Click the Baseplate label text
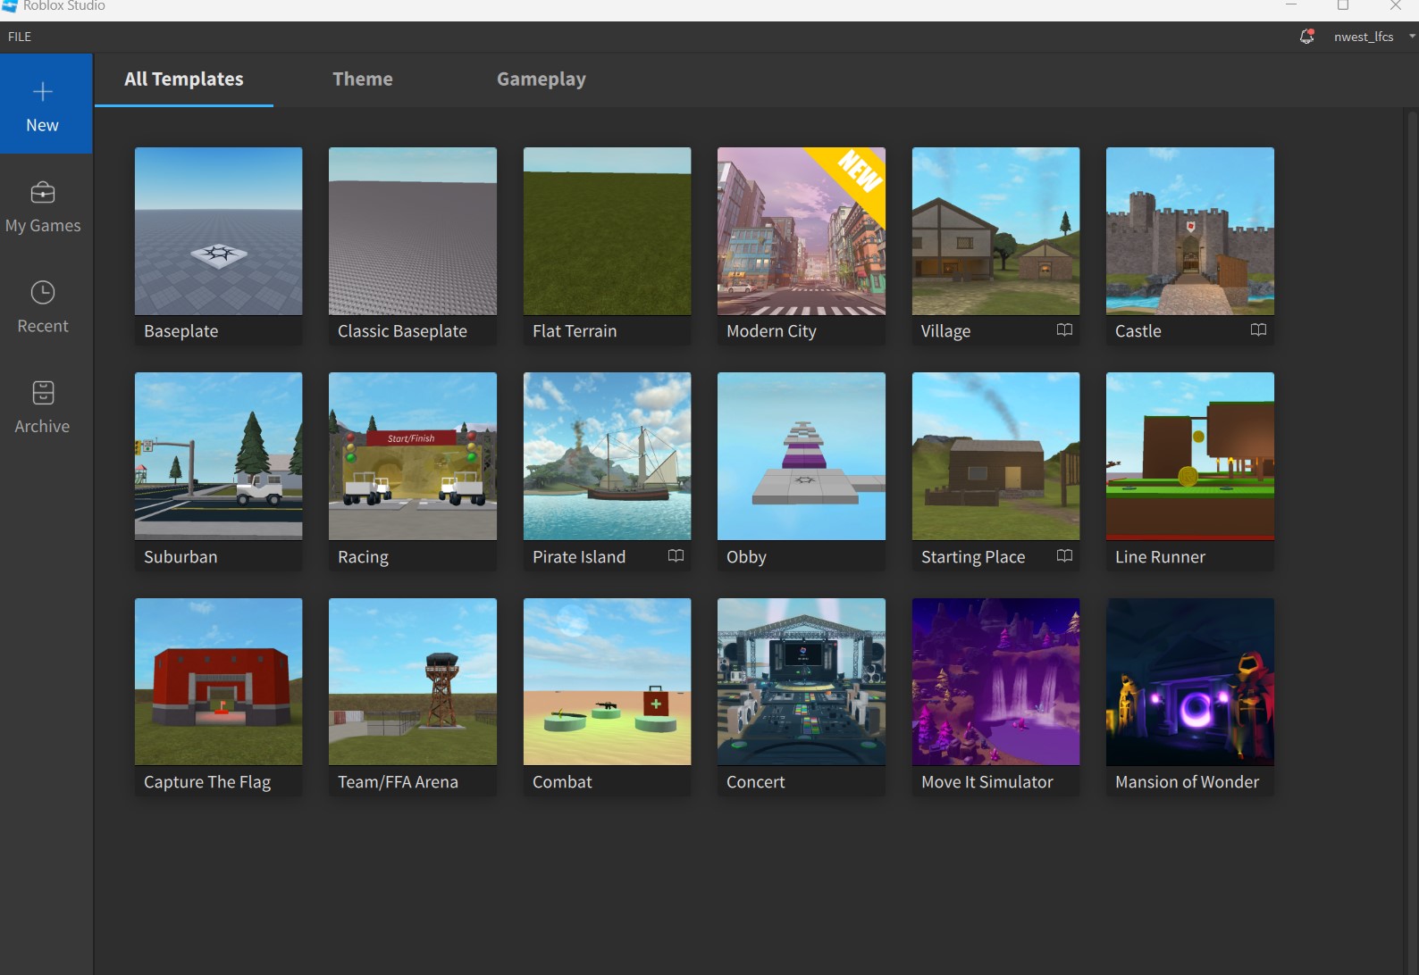This screenshot has height=975, width=1419. [x=181, y=331]
